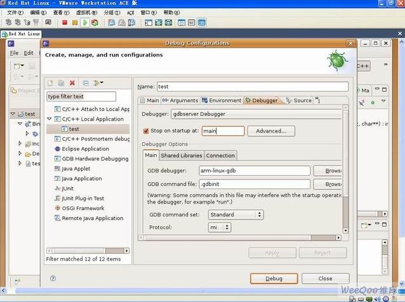This screenshot has height=302, width=405.
Task: Switch to the Environment tab
Action: [222, 100]
